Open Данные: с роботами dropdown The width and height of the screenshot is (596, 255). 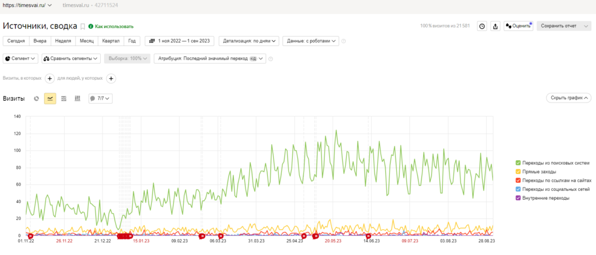pyautogui.click(x=311, y=41)
